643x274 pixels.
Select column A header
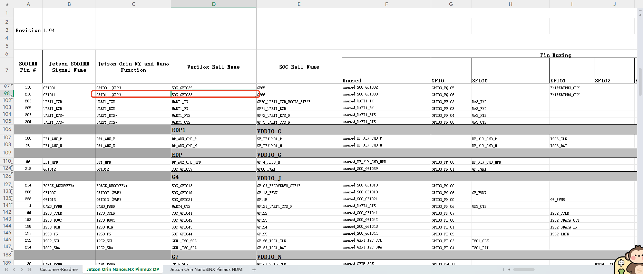click(28, 4)
